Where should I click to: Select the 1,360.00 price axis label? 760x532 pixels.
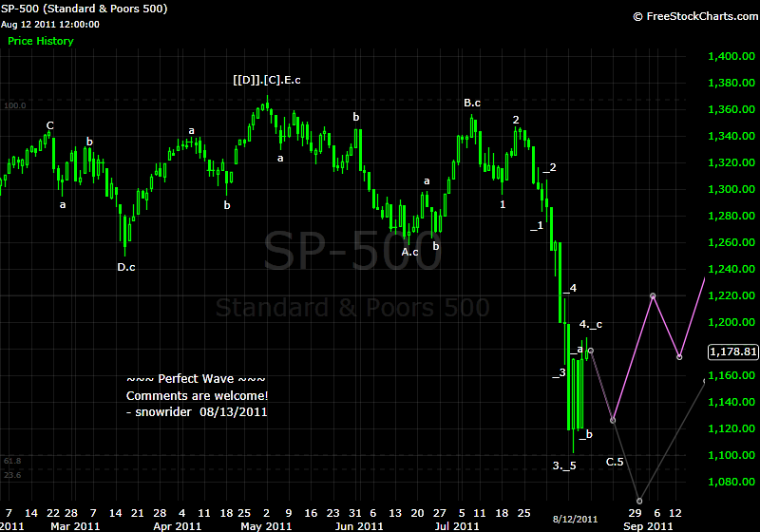tap(731, 109)
